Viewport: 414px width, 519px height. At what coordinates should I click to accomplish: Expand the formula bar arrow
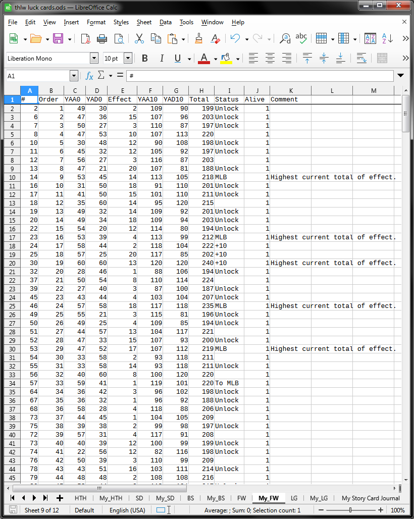point(400,75)
